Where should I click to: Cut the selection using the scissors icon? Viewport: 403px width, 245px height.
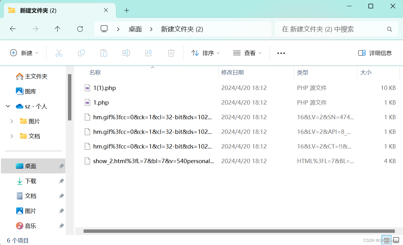(x=59, y=53)
